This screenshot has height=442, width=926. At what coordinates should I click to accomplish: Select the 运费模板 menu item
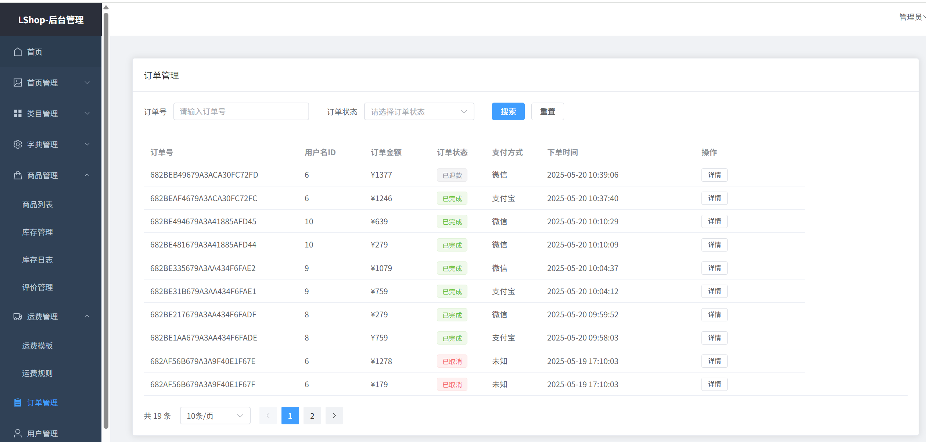[37, 346]
